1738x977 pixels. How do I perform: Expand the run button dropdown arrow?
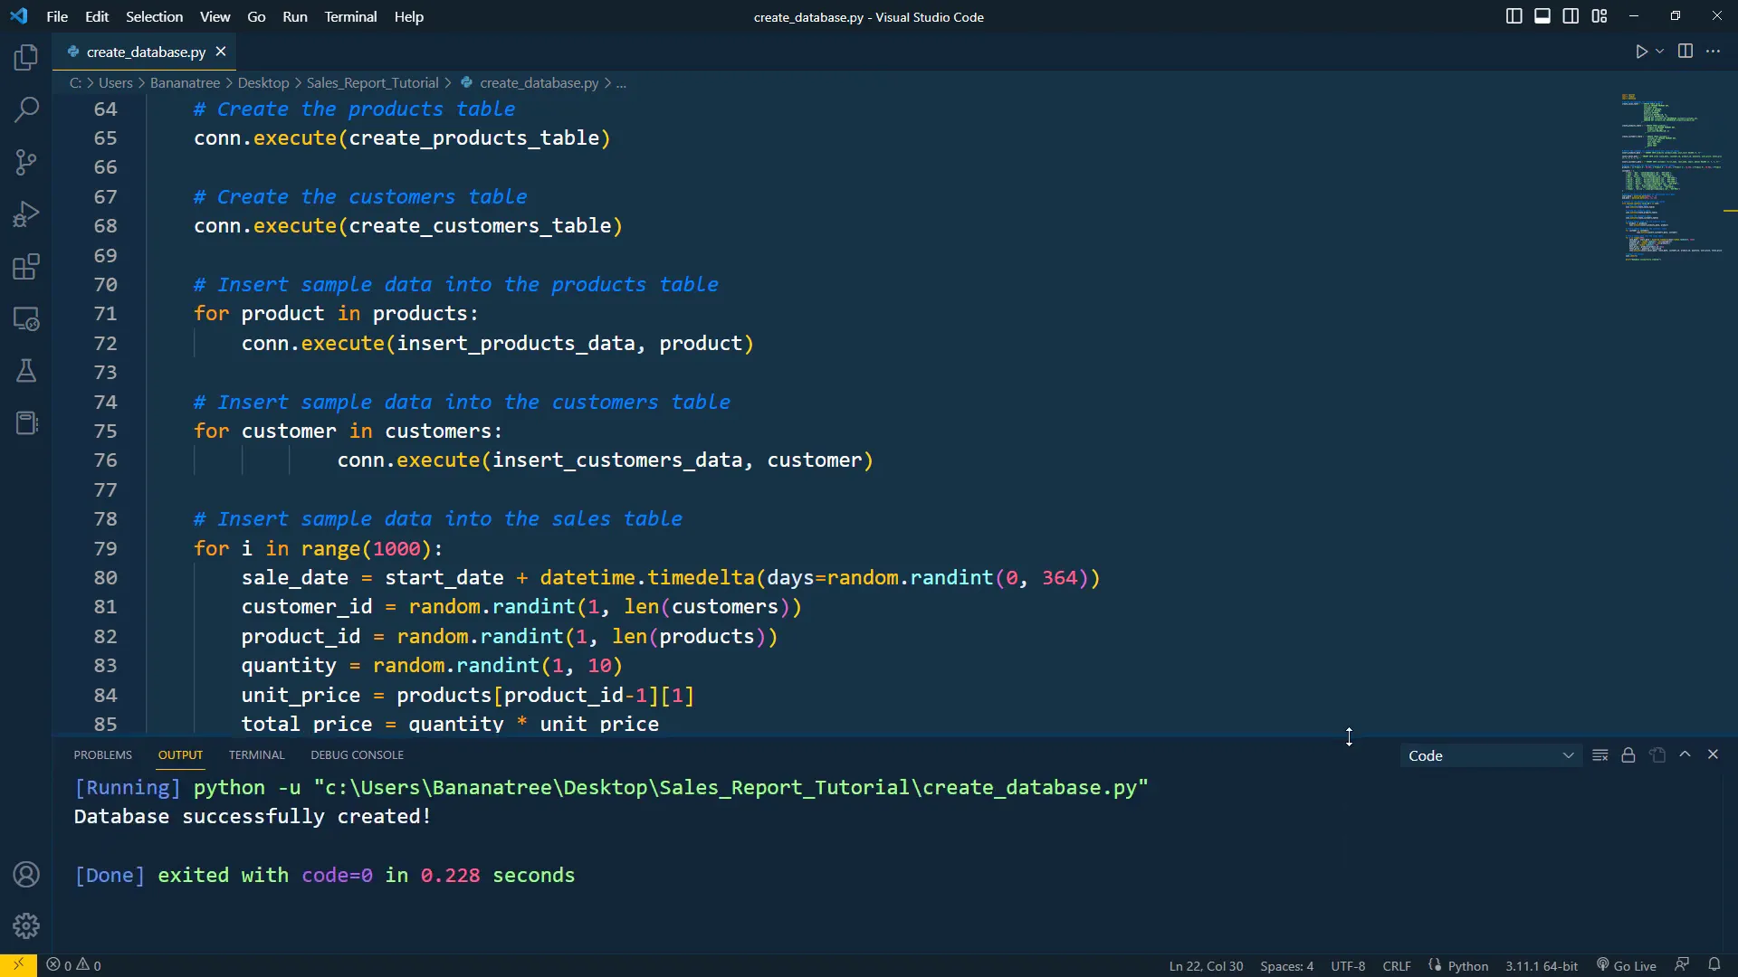click(1658, 52)
